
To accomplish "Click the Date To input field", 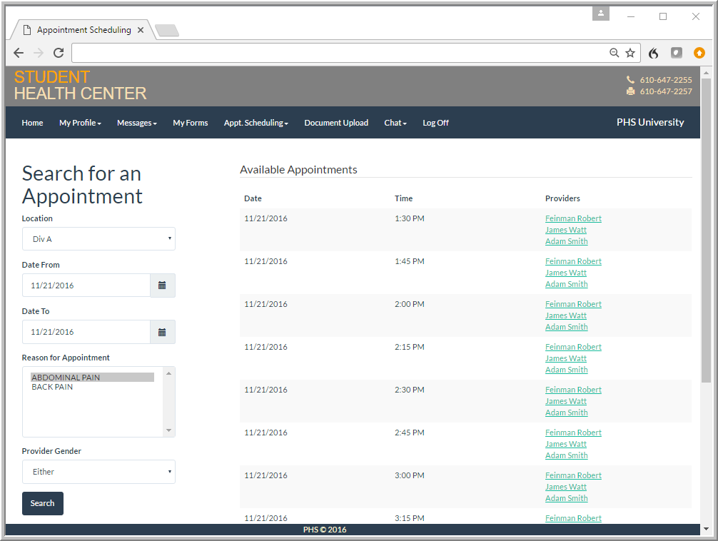I will point(86,332).
